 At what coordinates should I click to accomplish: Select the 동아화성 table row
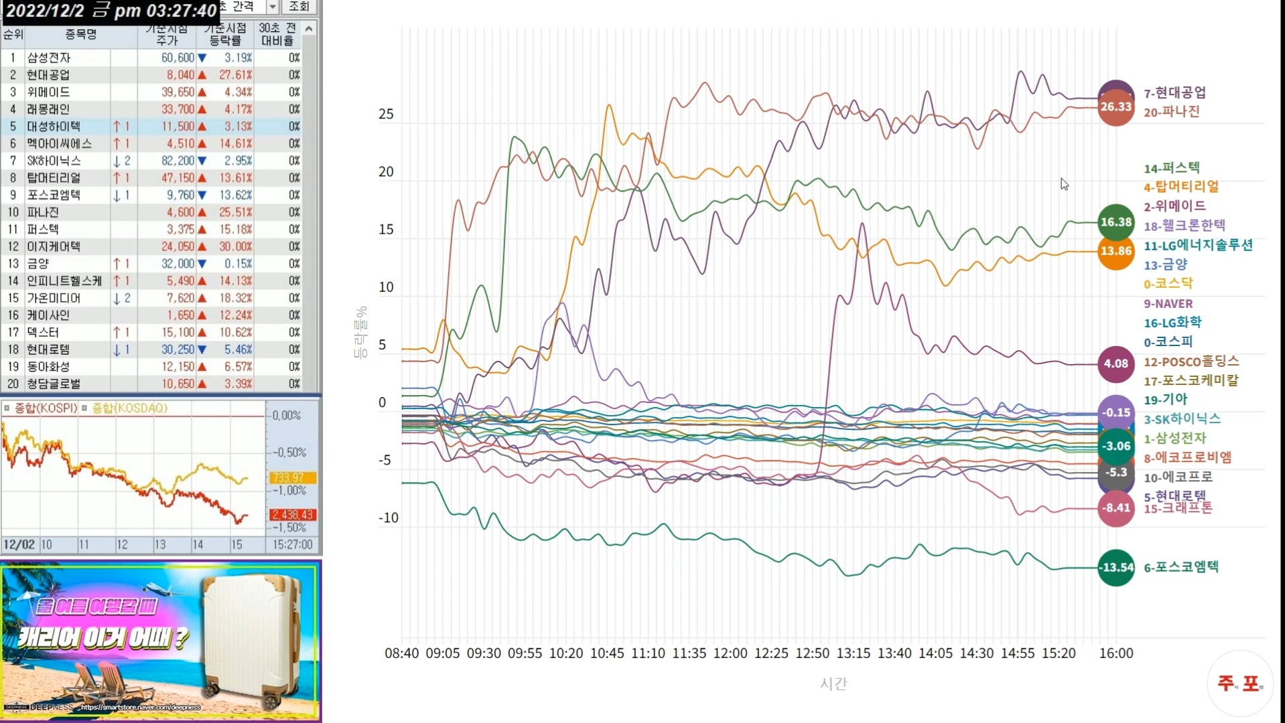pyautogui.click(x=151, y=366)
